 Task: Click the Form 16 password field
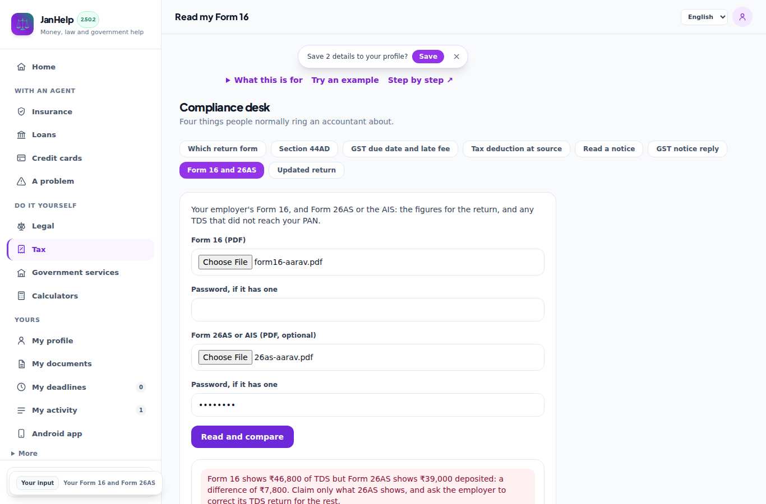point(368,310)
